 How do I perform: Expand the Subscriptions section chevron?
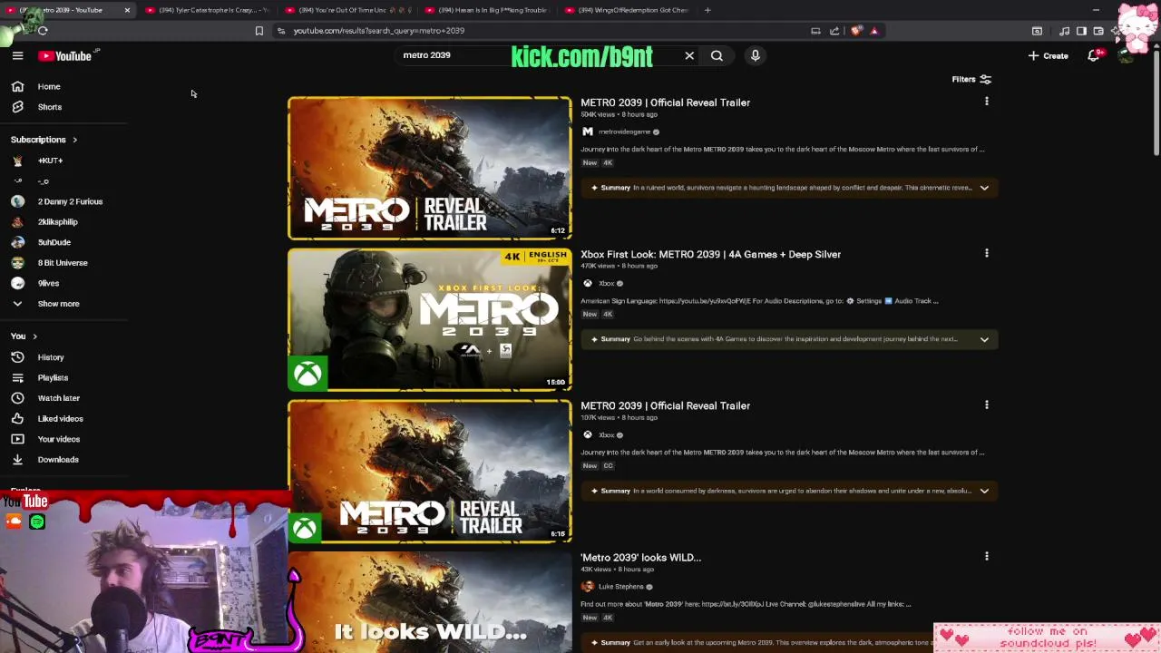point(74,140)
